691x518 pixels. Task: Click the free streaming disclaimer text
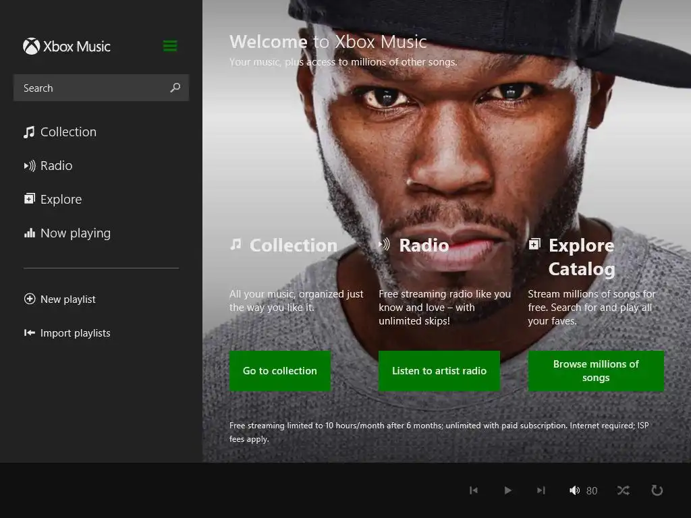[x=439, y=432]
